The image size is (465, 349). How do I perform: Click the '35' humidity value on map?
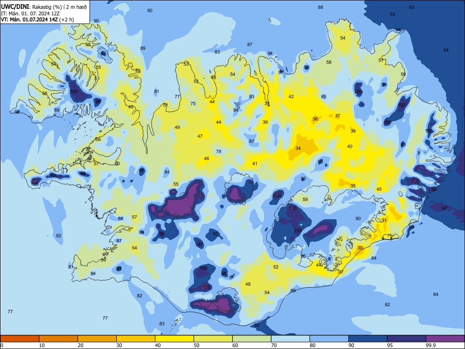tap(353, 186)
